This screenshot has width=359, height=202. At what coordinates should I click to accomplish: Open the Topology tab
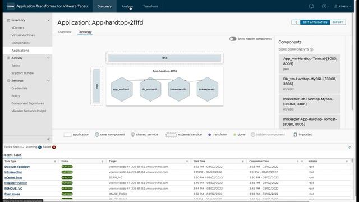pyautogui.click(x=85, y=32)
